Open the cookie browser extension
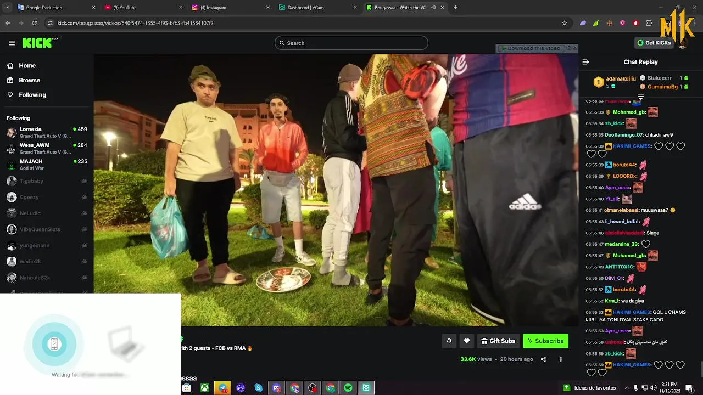 tap(609, 23)
